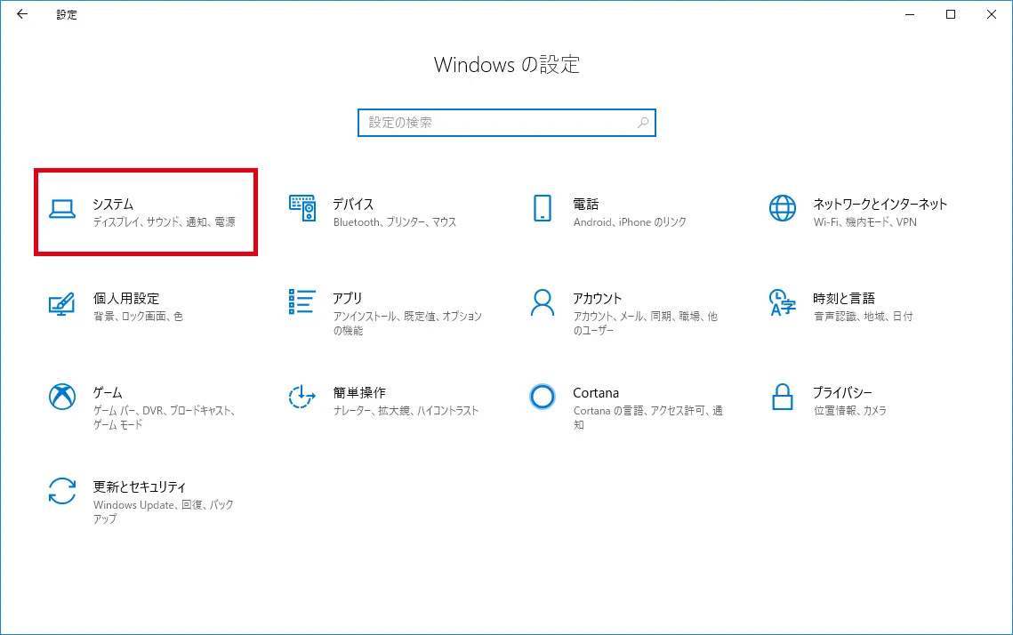The width and height of the screenshot is (1013, 635).
Task: Click the 簡単操作 ease-of-access icon
Action: point(301,397)
